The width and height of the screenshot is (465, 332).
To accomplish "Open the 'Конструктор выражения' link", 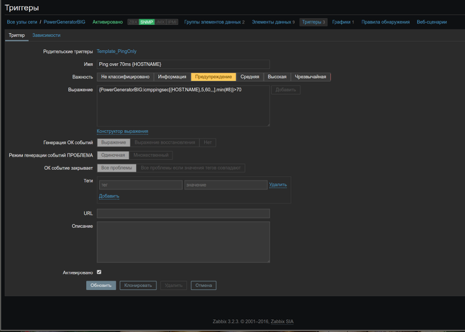I will click(x=122, y=131).
